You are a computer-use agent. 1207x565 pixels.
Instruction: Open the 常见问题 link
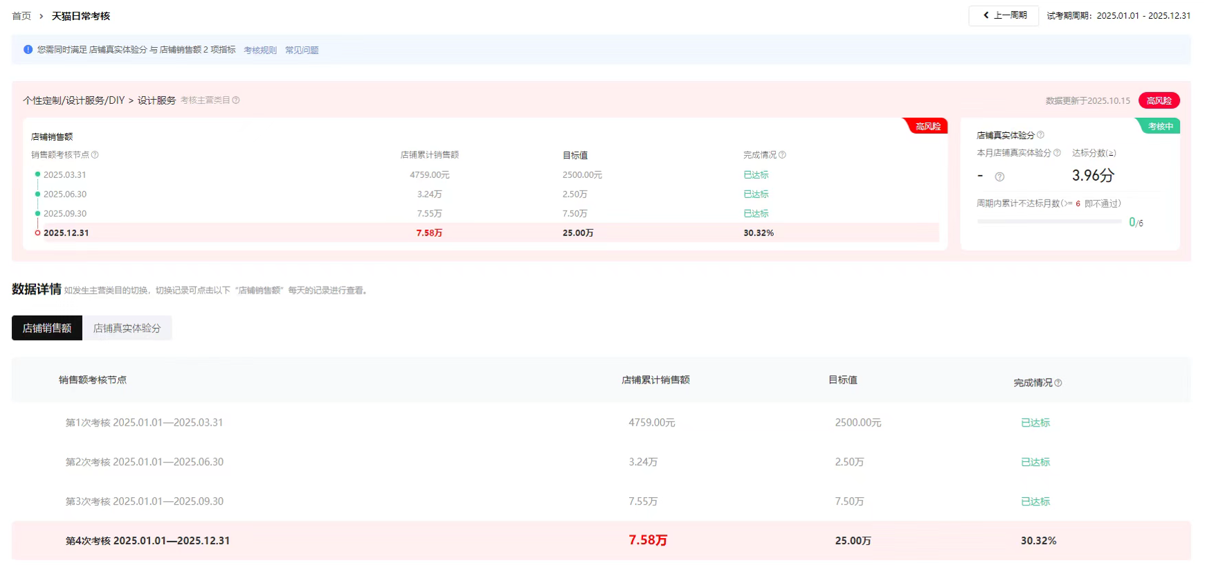(302, 51)
